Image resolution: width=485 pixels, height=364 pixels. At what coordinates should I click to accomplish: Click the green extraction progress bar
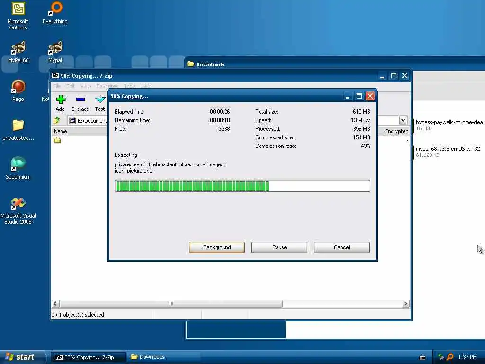click(242, 186)
